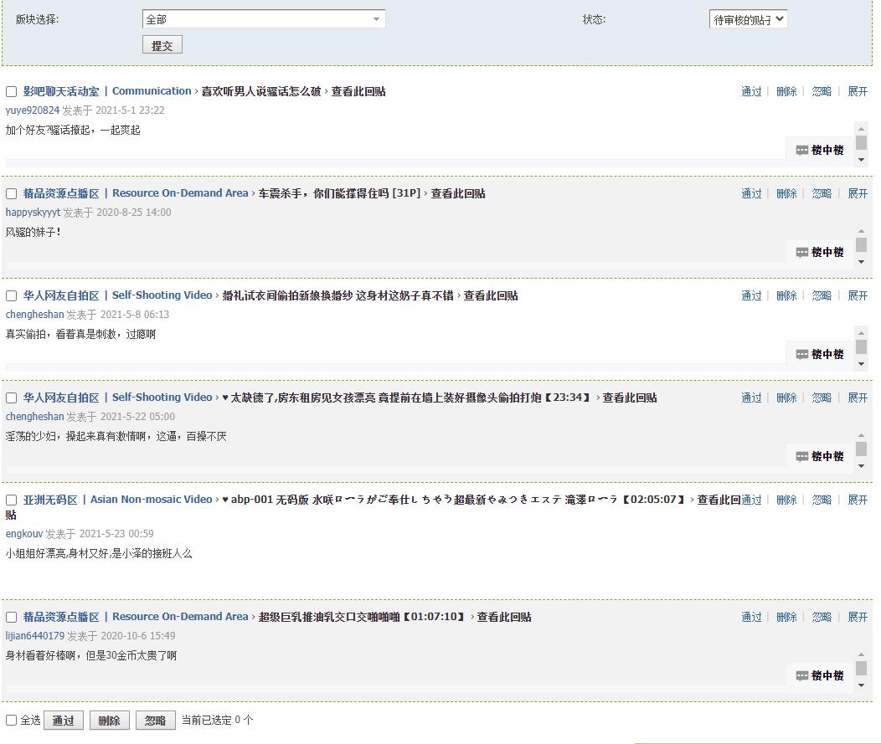Check the Asian Non-mosaic Video post checkbox
881x744 pixels.
[x=11, y=500]
